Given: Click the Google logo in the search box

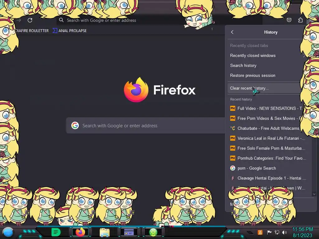Looking at the screenshot, I should tap(75, 125).
